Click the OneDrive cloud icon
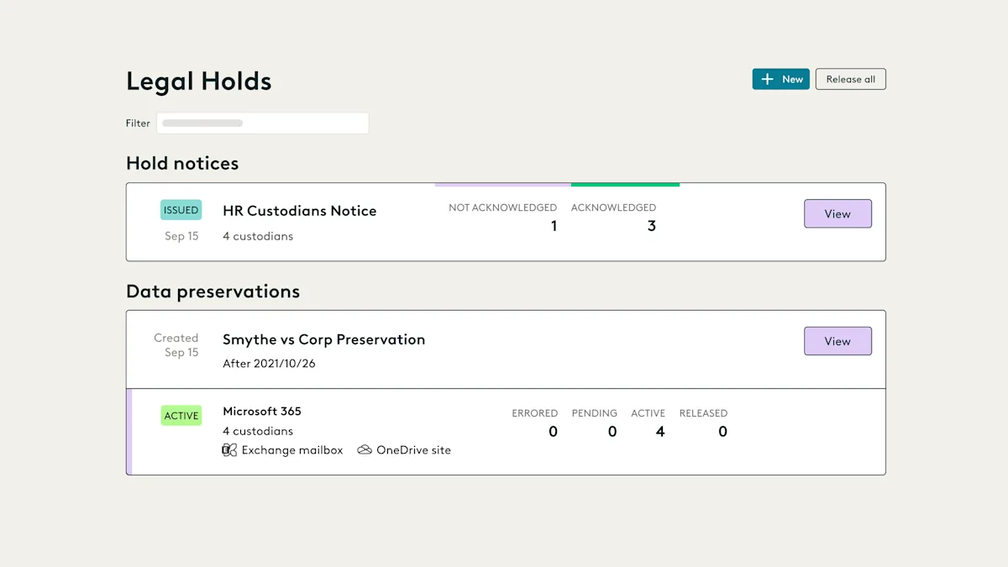The image size is (1008, 567). pyautogui.click(x=365, y=450)
